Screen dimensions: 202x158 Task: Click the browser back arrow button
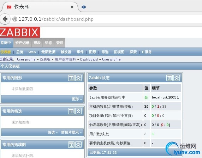(5, 19)
